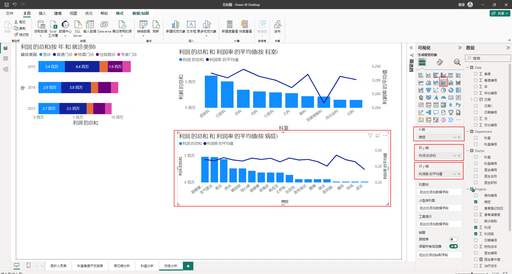Click the Publish ribbon button

[x=277, y=27]
